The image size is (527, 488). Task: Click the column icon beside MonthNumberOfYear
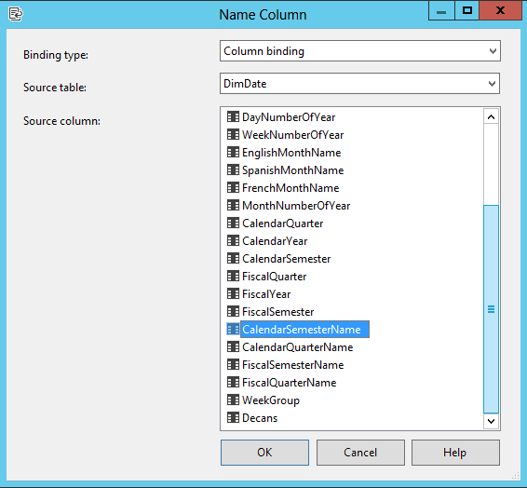[233, 205]
